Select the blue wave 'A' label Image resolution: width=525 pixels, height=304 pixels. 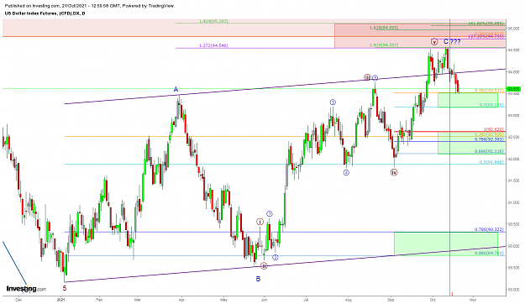click(176, 89)
